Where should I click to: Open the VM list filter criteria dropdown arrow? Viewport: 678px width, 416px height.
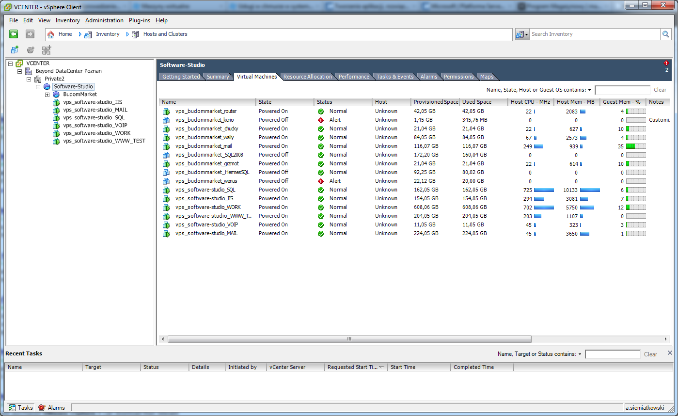[x=589, y=90]
